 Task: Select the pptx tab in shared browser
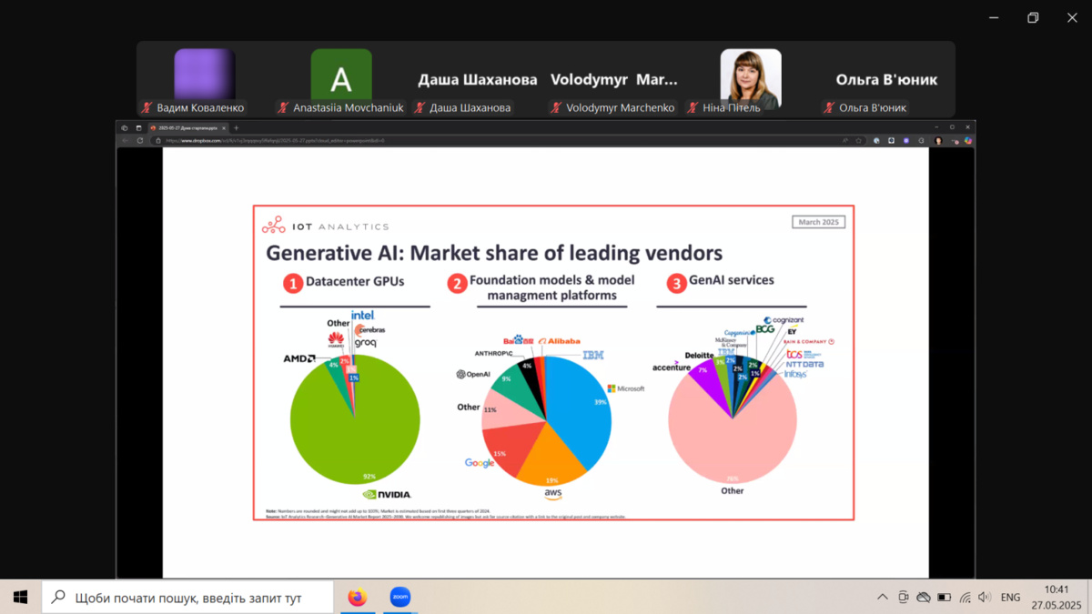pyautogui.click(x=187, y=128)
